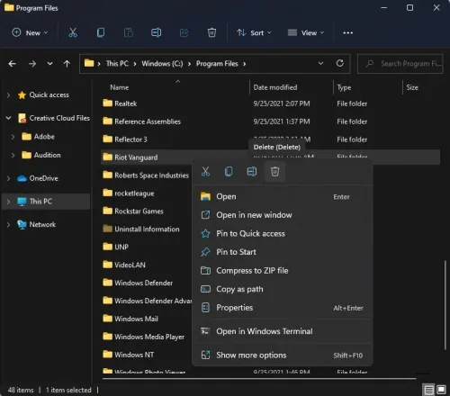Expand the Adobe tree node

point(13,137)
